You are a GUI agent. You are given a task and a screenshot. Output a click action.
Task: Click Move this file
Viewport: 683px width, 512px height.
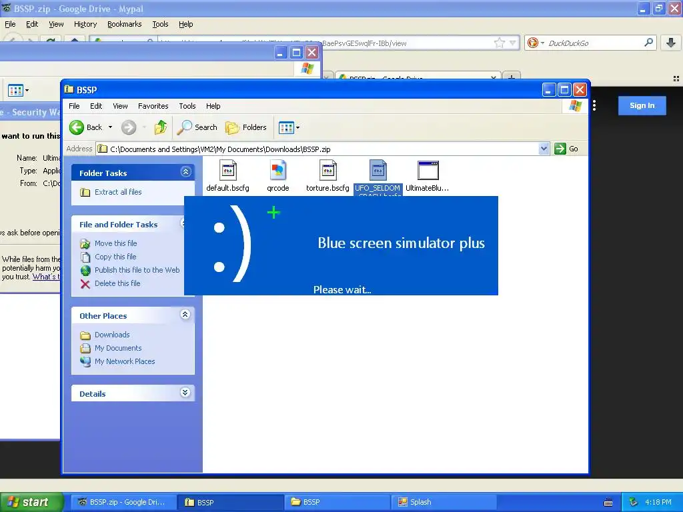115,243
